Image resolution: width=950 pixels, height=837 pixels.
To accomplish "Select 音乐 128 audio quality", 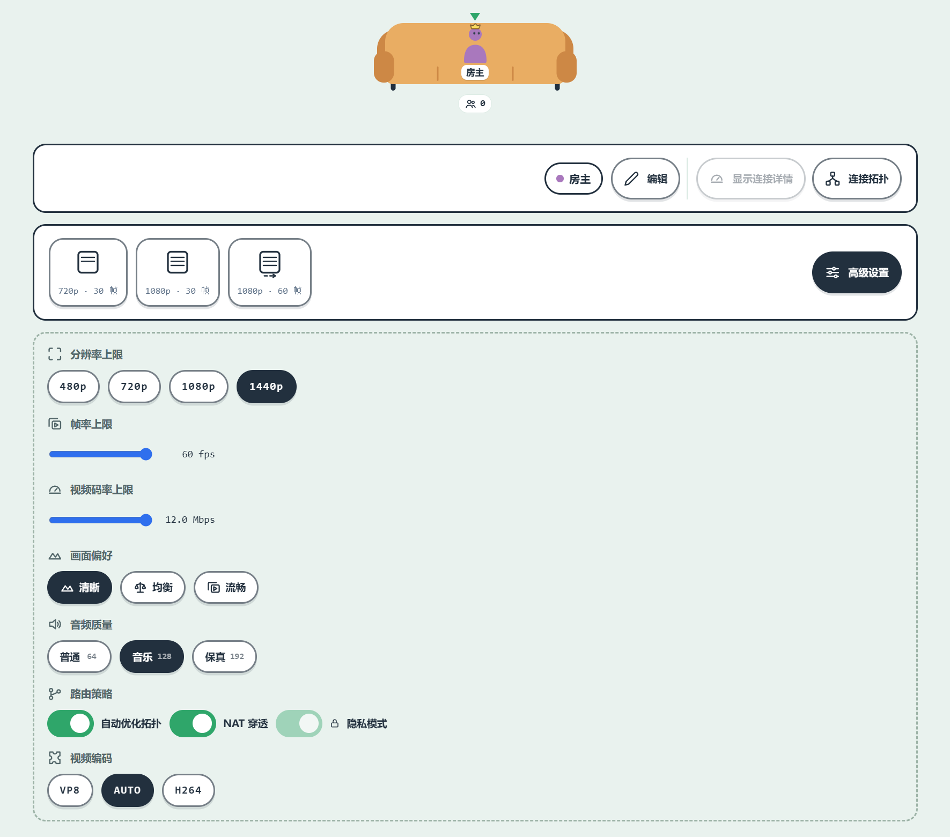I will (x=152, y=657).
